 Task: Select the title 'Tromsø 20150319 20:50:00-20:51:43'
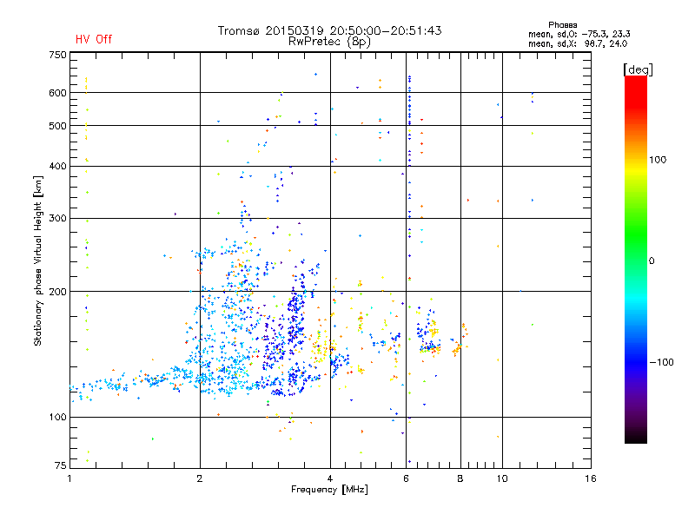click(x=329, y=30)
